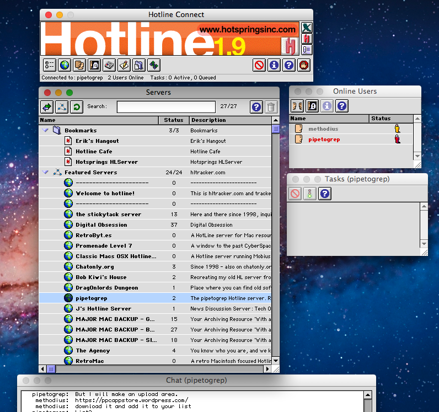Image resolution: width=439 pixels, height=412 pixels.
Task: Select J's Hotline Server row
Action: [x=155, y=309]
